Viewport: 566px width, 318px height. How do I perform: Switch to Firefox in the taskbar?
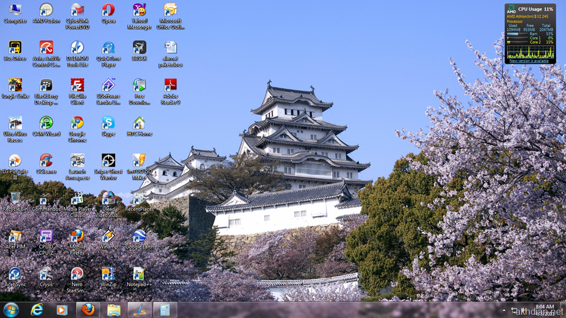click(88, 309)
